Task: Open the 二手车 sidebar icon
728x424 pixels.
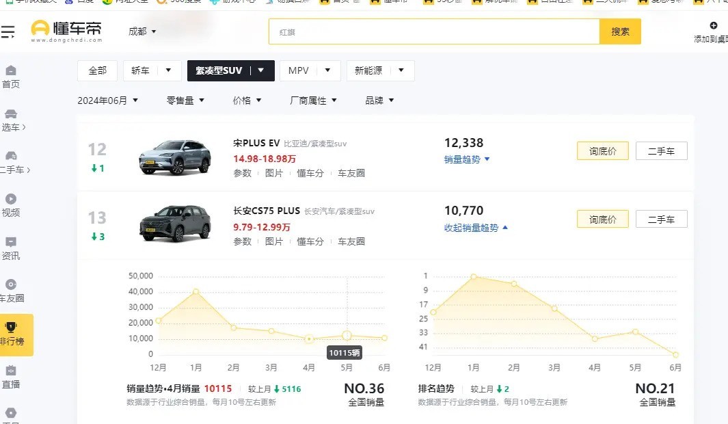Action: click(11, 156)
